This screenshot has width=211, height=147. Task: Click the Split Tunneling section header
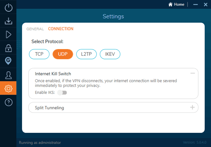[x=49, y=108]
